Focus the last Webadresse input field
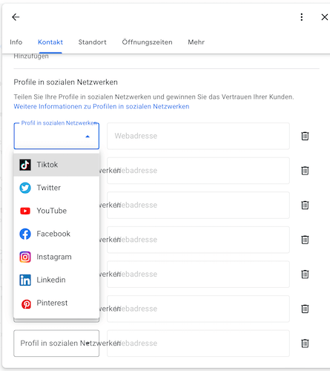The image size is (330, 371). pyautogui.click(x=198, y=344)
